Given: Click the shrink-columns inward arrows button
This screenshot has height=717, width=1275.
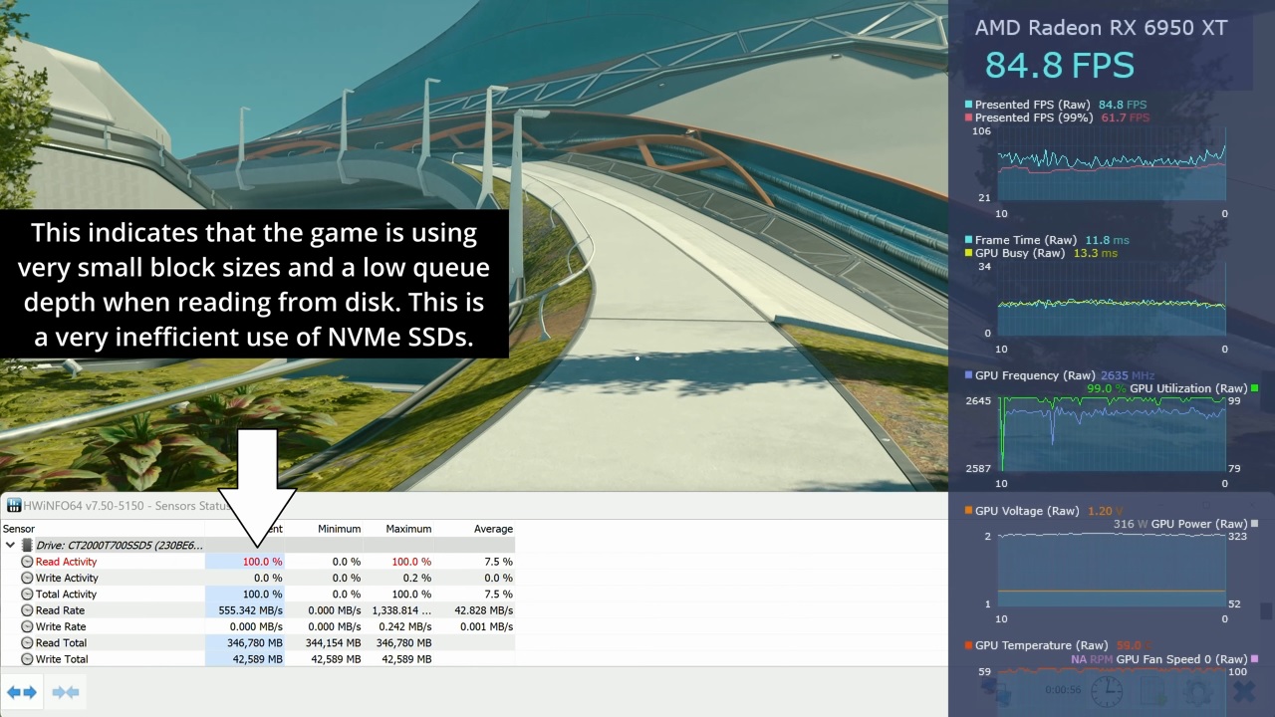Looking at the screenshot, I should [66, 692].
